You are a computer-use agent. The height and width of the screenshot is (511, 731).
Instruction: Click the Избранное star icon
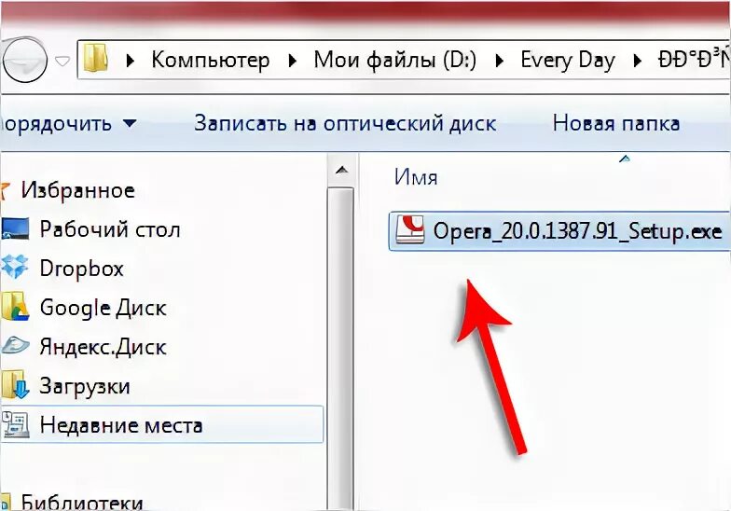tap(4, 190)
